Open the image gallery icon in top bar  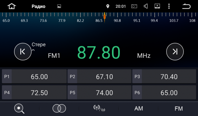59,6
